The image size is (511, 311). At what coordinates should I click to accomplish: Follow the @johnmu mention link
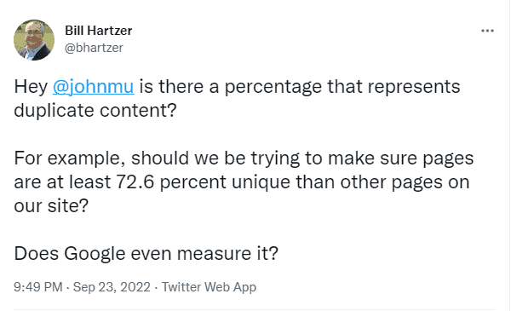pyautogui.click(x=93, y=87)
